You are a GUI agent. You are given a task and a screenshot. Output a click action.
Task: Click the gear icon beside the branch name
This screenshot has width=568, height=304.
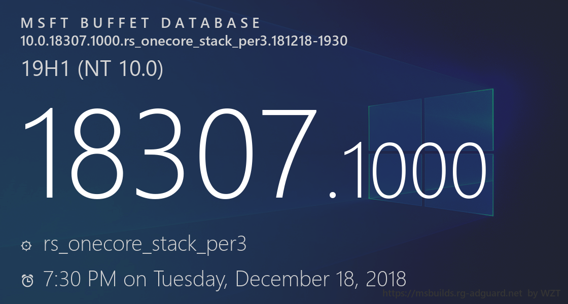click(x=26, y=246)
